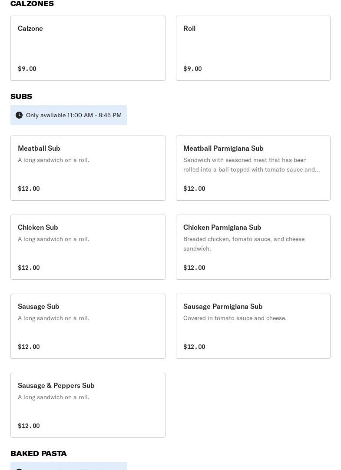Click the 'Only available 11:00 AM - 8:45 PM' text
This screenshot has height=470, width=341.
tap(74, 115)
